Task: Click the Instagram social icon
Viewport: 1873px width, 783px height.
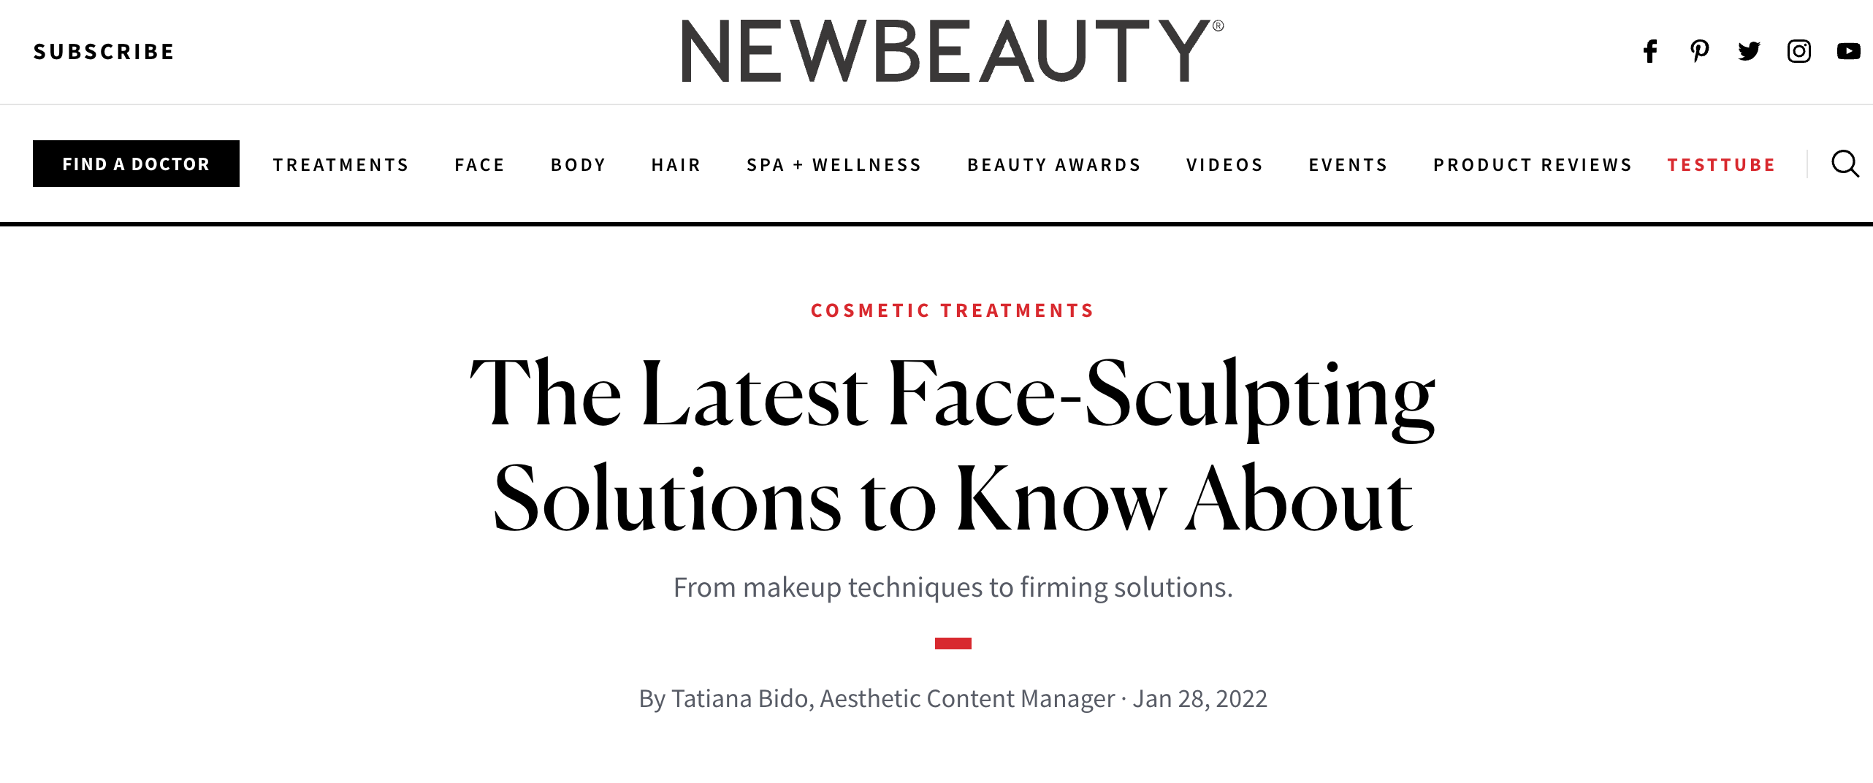Action: click(1798, 51)
